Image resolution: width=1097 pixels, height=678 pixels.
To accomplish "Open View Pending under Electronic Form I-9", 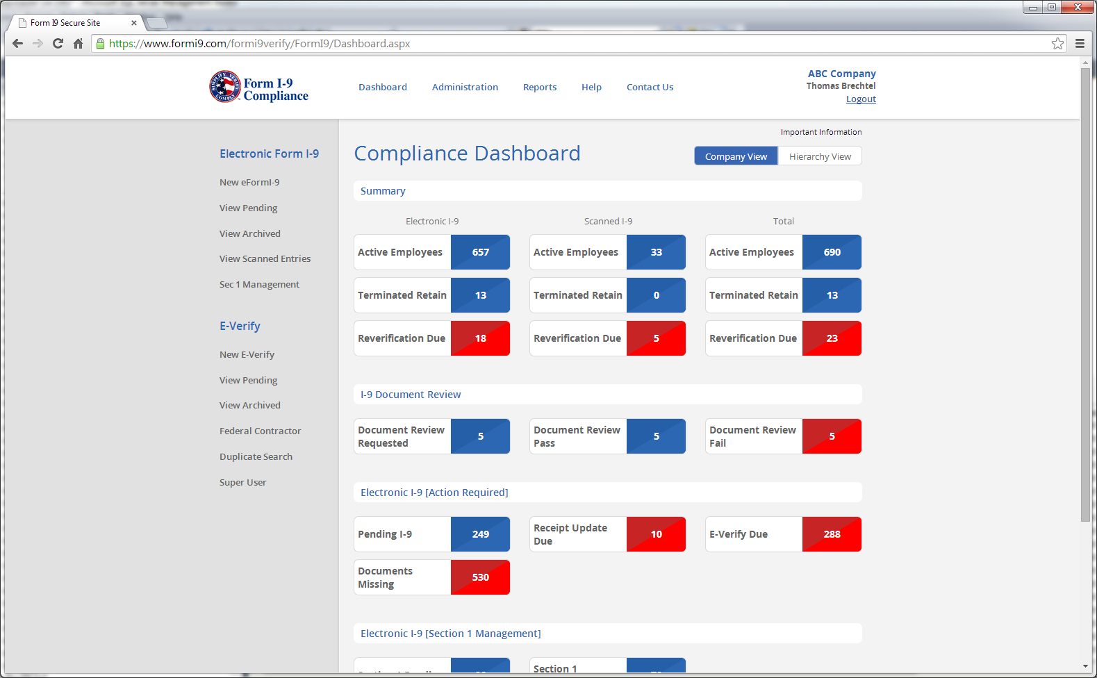I will [248, 208].
